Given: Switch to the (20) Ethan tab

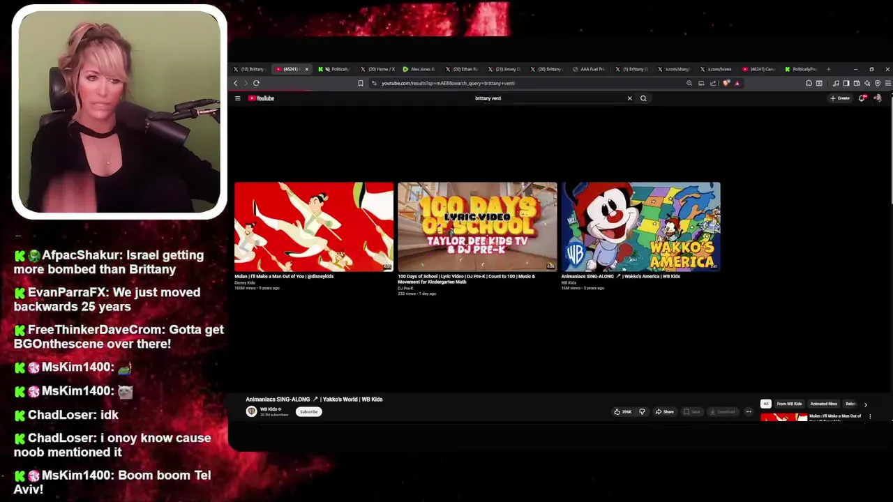Looking at the screenshot, I should coord(461,69).
